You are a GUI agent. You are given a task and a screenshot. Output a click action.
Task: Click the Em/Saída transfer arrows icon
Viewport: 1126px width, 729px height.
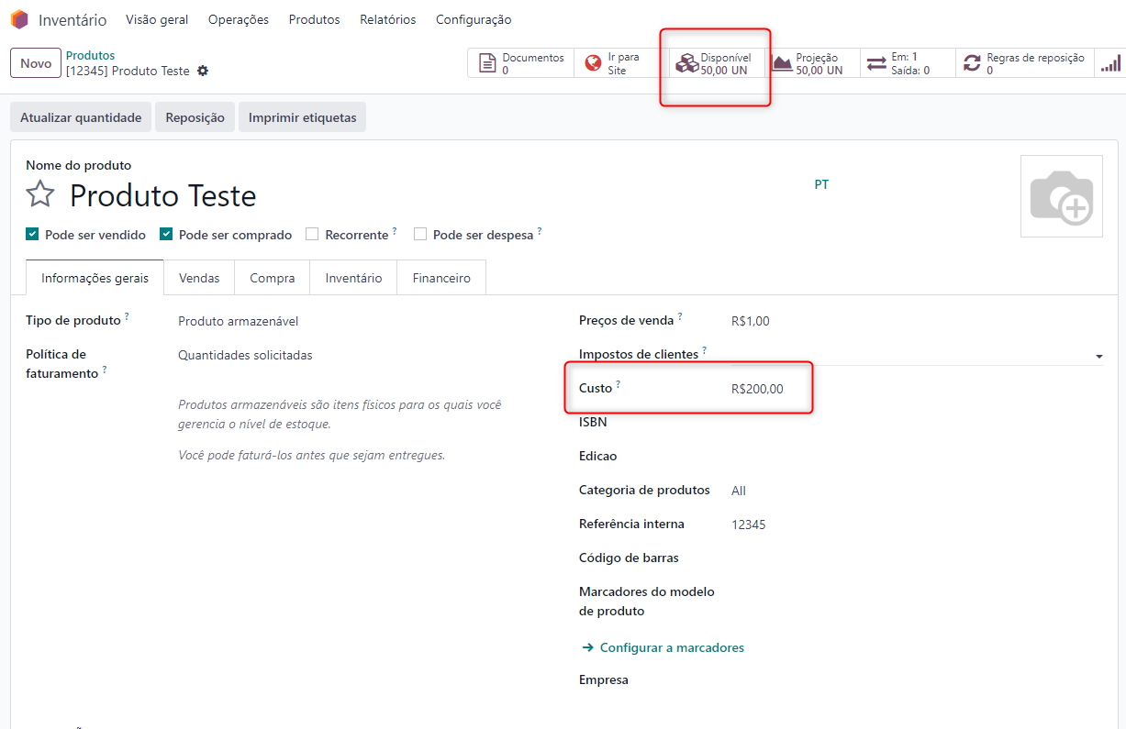tap(877, 63)
